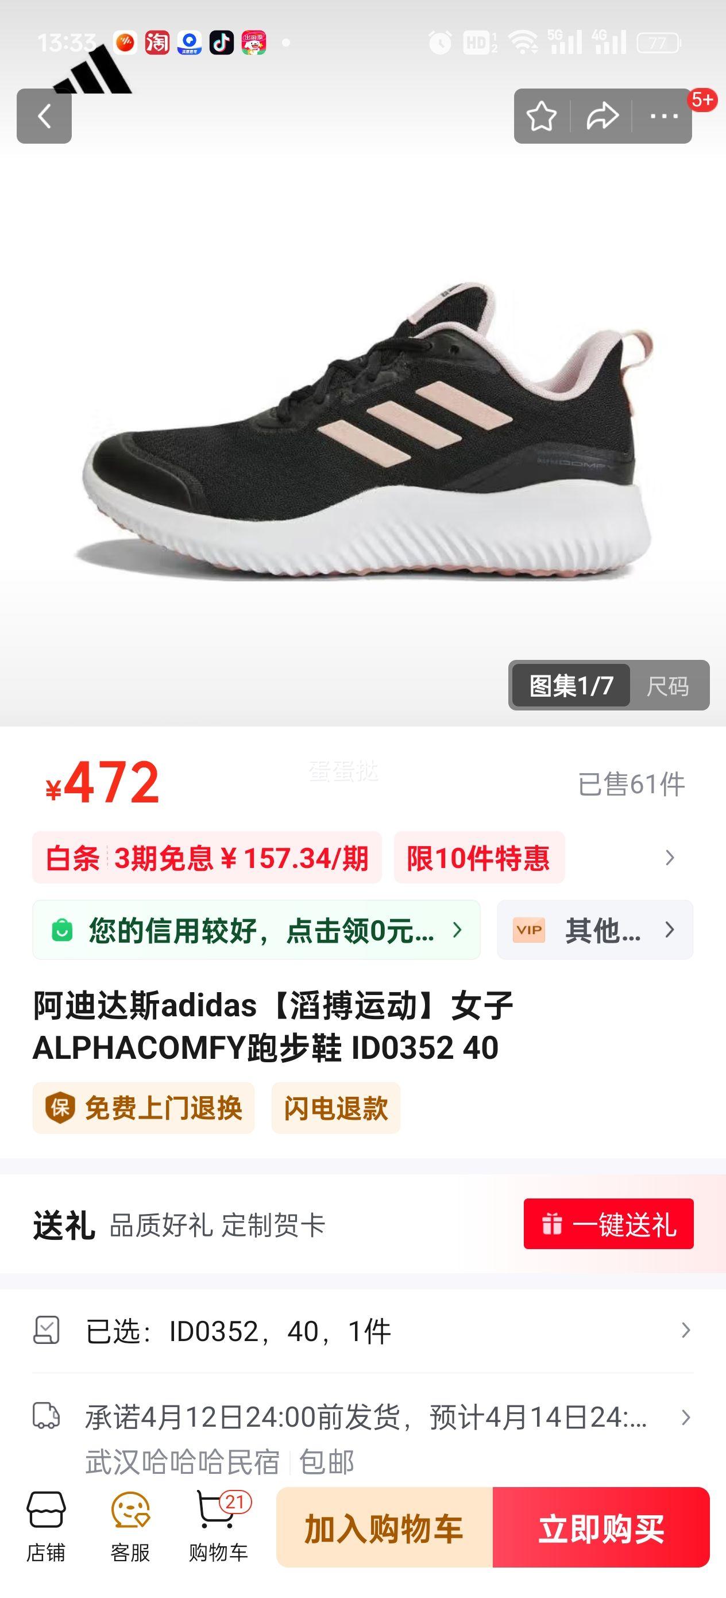The height and width of the screenshot is (1598, 726).
Task: Expand the 其他 VIP offers chevron
Action: coord(670,929)
